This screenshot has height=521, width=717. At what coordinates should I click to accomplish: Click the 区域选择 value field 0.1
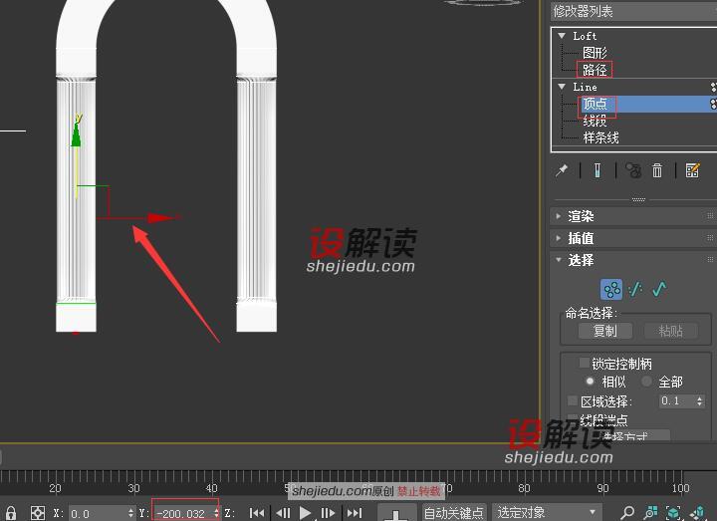(x=677, y=401)
